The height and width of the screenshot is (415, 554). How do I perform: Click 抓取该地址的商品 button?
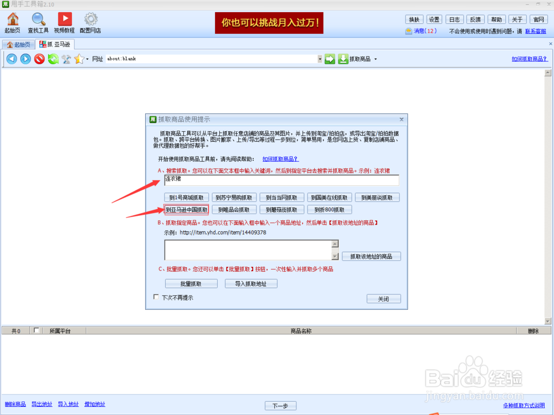pyautogui.click(x=371, y=256)
